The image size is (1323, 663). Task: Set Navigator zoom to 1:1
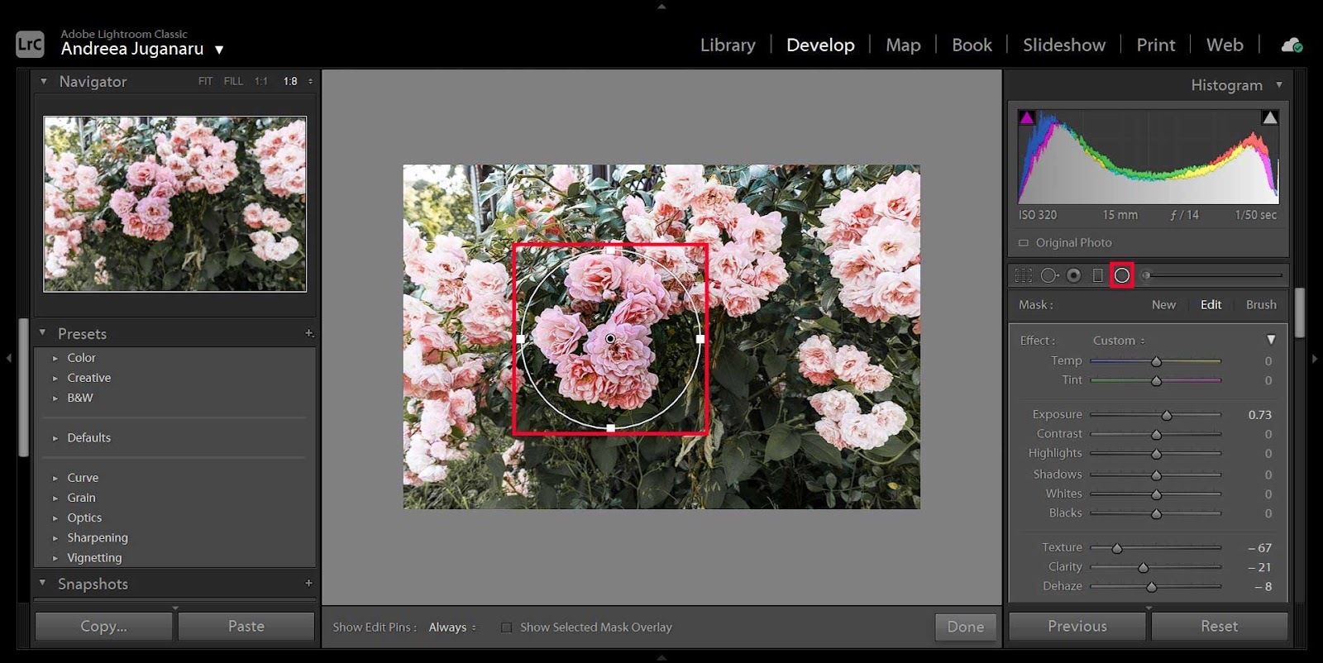click(x=261, y=81)
